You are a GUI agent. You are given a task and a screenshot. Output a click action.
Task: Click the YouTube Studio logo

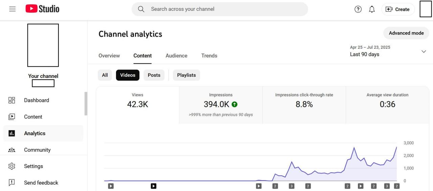[43, 9]
